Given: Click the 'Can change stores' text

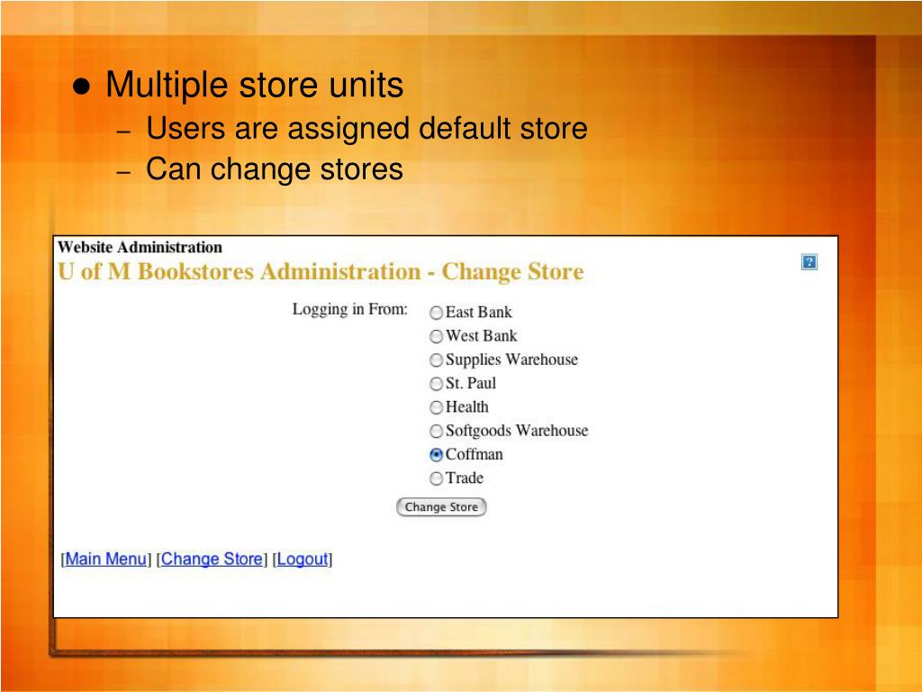Looking at the screenshot, I should (275, 168).
